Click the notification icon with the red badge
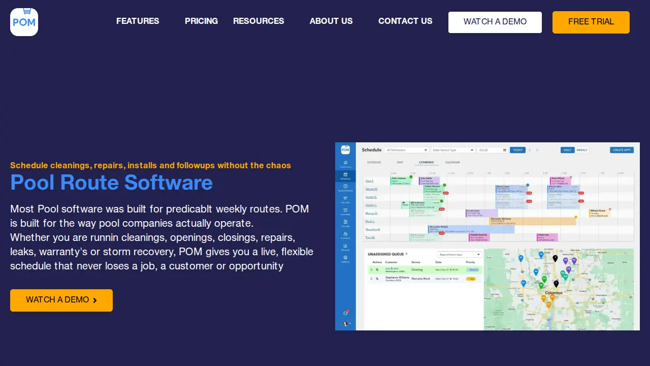This screenshot has height=366, width=650. pyautogui.click(x=346, y=313)
